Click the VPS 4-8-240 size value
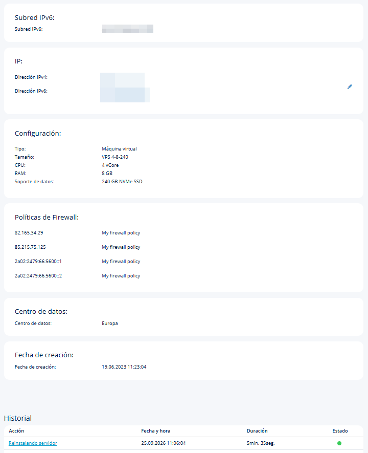 (x=115, y=157)
